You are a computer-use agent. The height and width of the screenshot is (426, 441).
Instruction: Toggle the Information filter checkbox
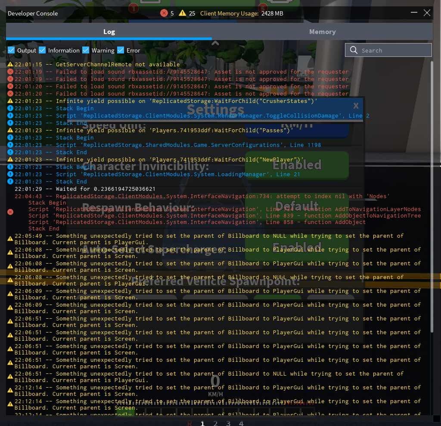click(42, 50)
